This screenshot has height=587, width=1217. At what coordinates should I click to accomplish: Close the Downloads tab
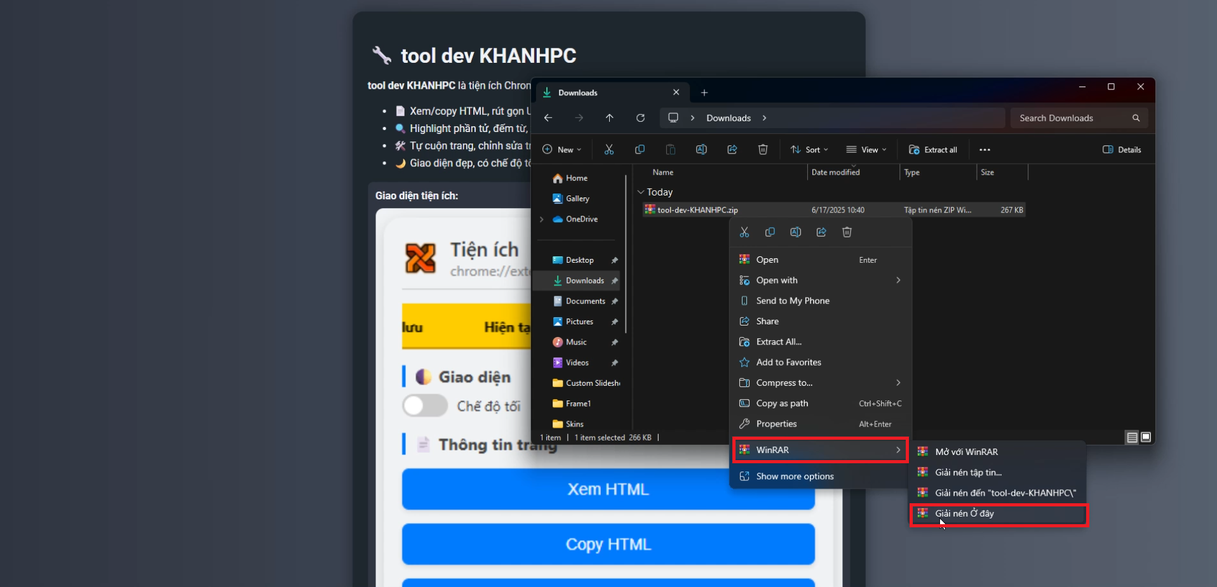(x=676, y=92)
